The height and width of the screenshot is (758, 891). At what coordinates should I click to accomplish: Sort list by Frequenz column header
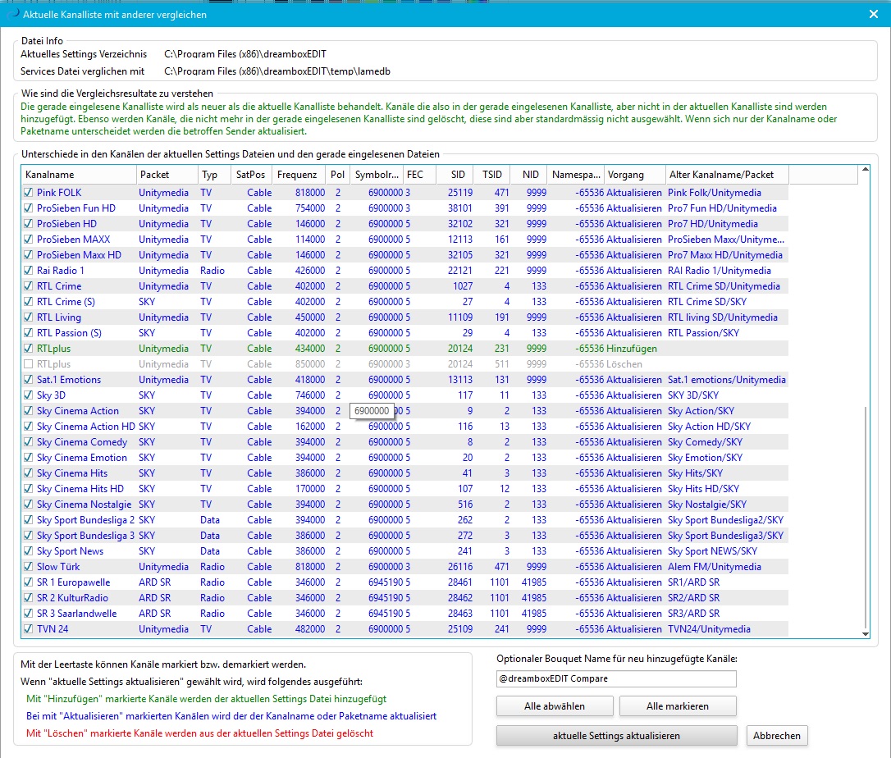297,175
